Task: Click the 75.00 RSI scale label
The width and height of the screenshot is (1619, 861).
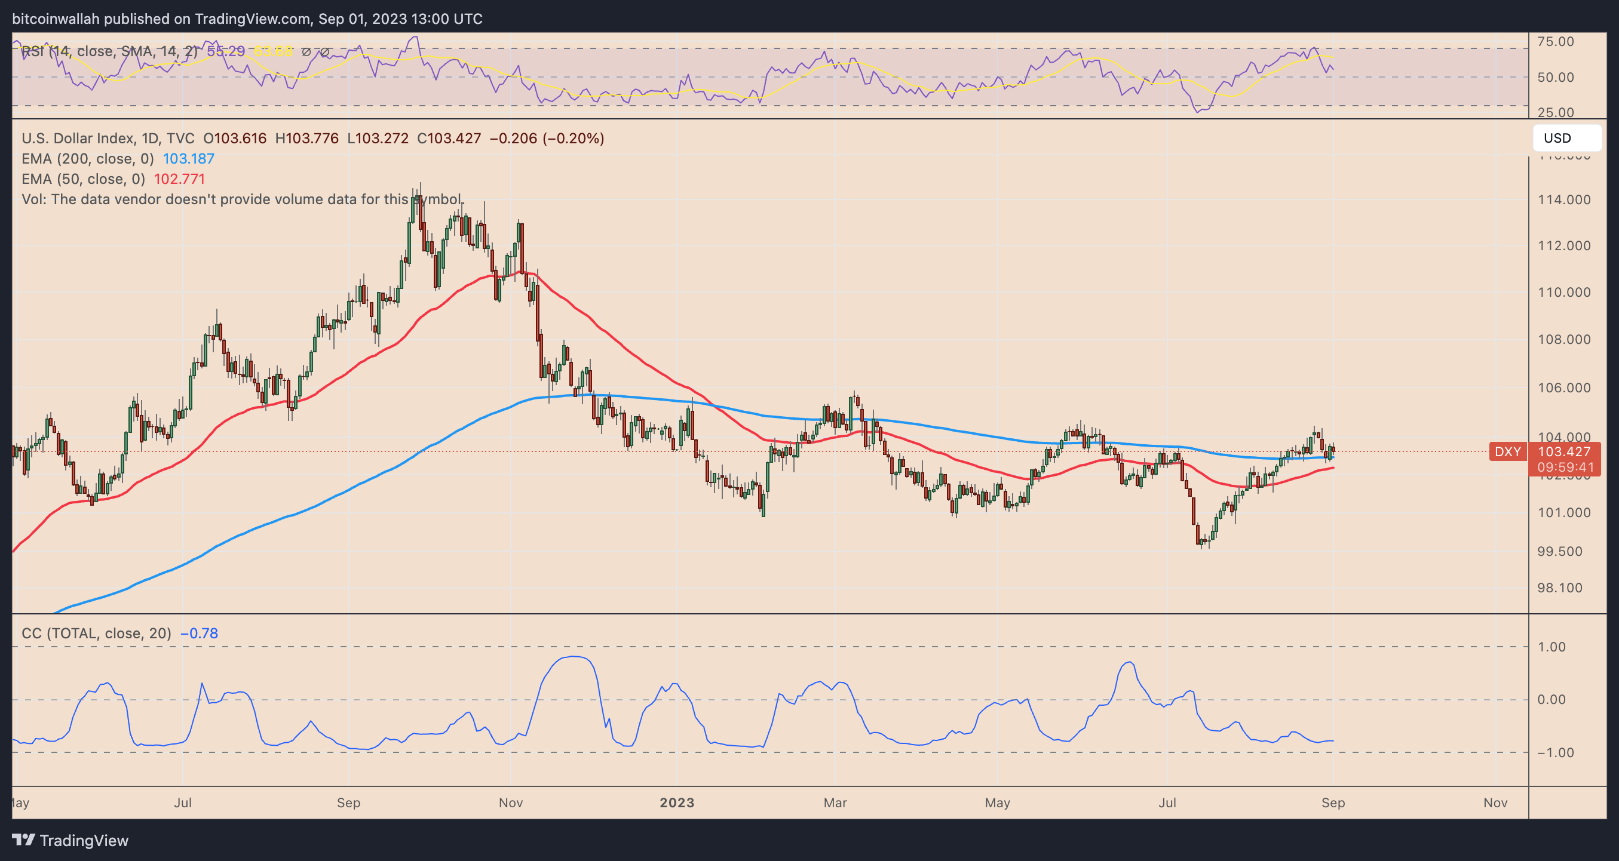Action: pos(1555,41)
